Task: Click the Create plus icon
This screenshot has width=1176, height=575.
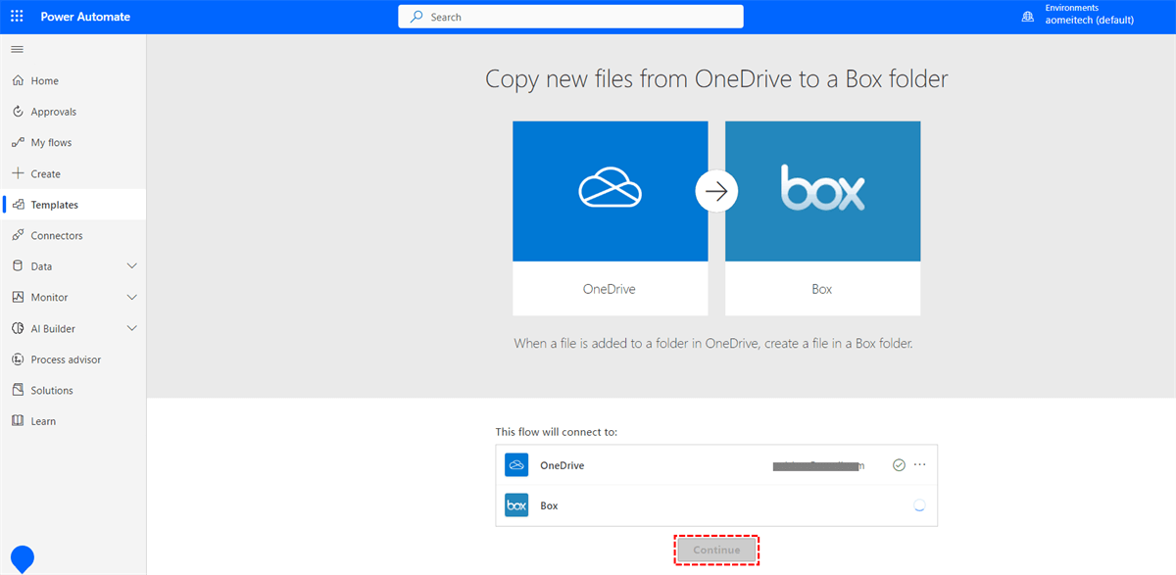Action: (18, 173)
